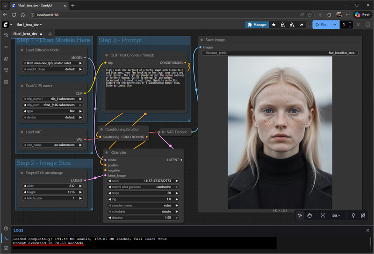Open the queue history sidebar icon
The height and width of the screenshot is (254, 374).
pos(6,35)
